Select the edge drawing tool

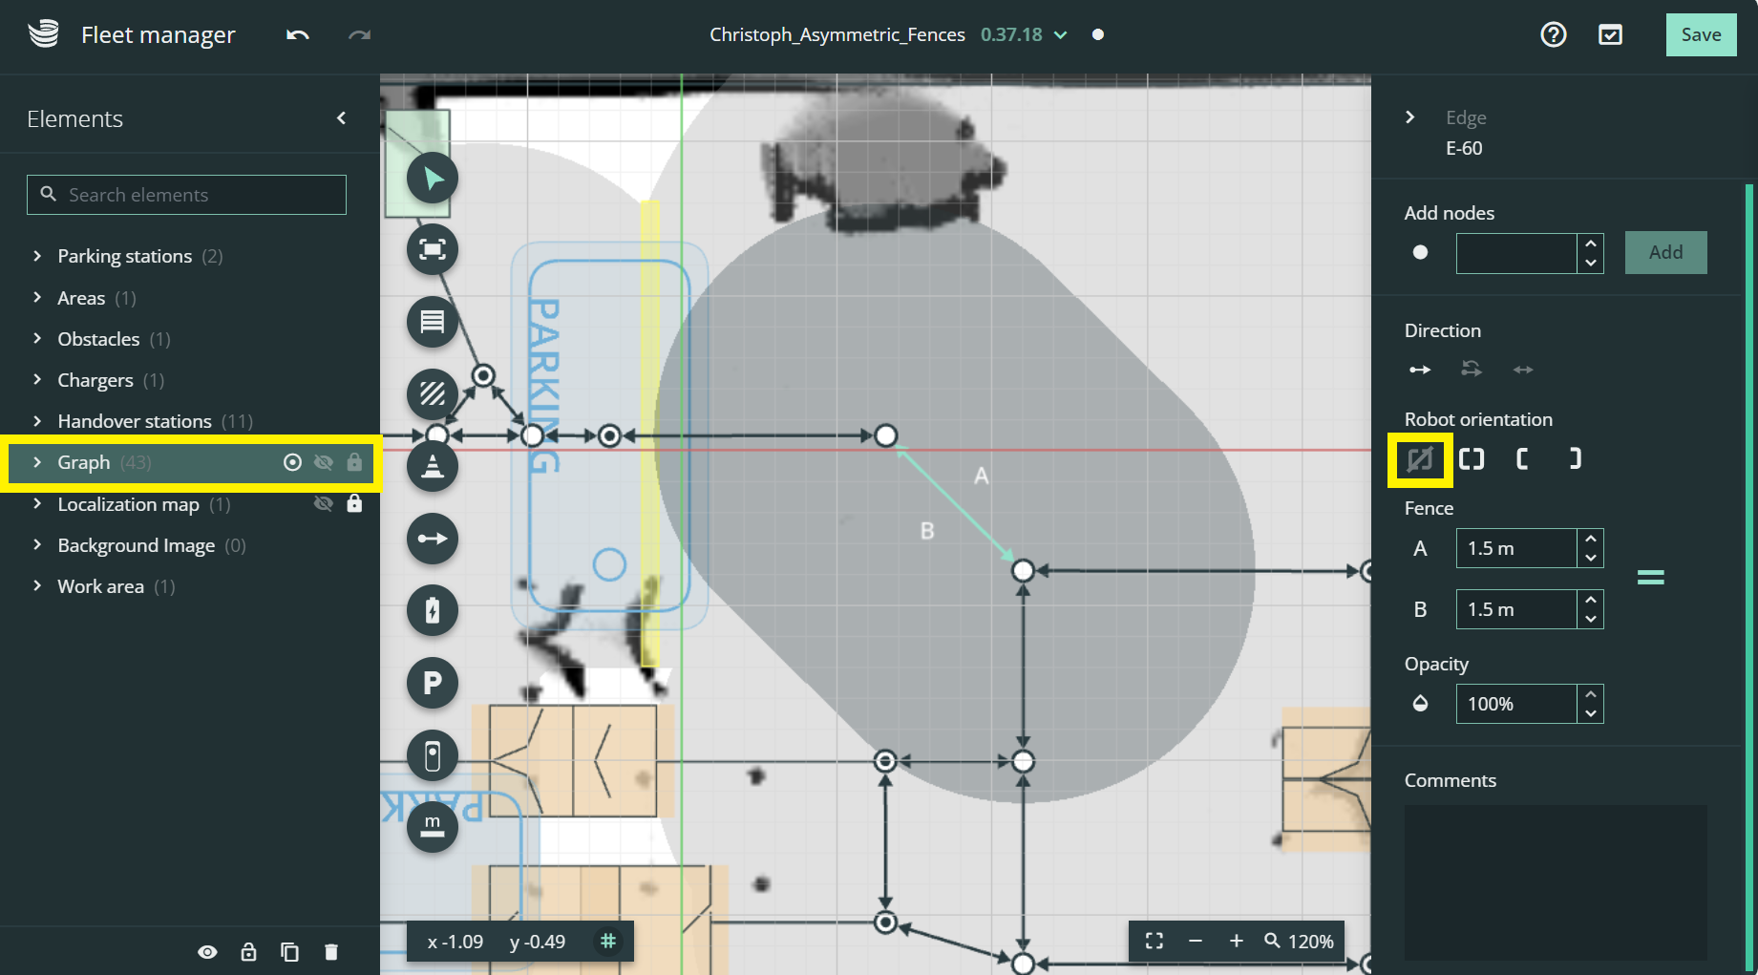coord(433,539)
